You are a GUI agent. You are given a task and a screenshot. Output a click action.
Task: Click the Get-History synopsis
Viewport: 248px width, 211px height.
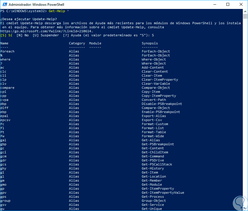coord(153,168)
